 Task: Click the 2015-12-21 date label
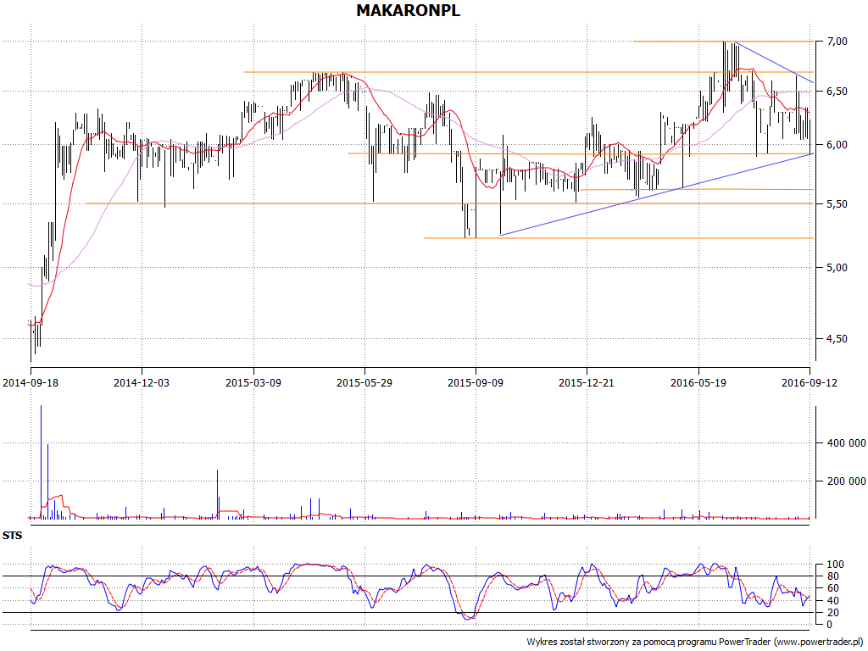pyautogui.click(x=587, y=382)
